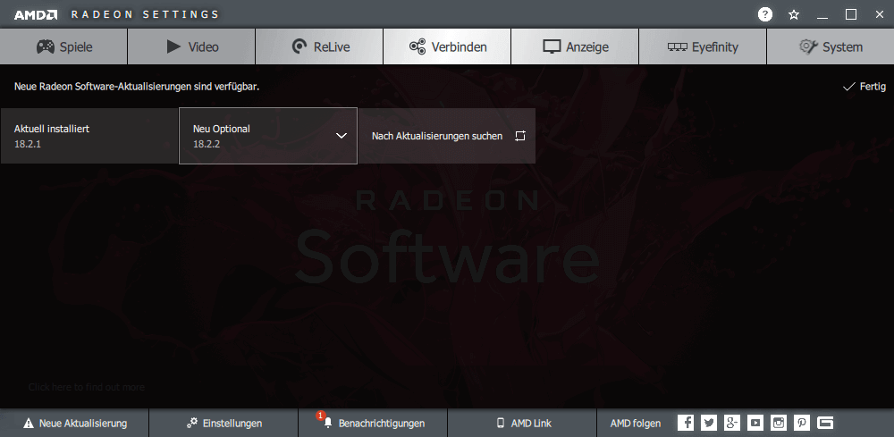Minimize the Radeon Settings window
The width and height of the screenshot is (894, 437).
click(822, 16)
